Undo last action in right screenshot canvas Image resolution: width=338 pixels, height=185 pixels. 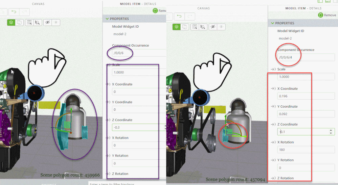(x=179, y=16)
